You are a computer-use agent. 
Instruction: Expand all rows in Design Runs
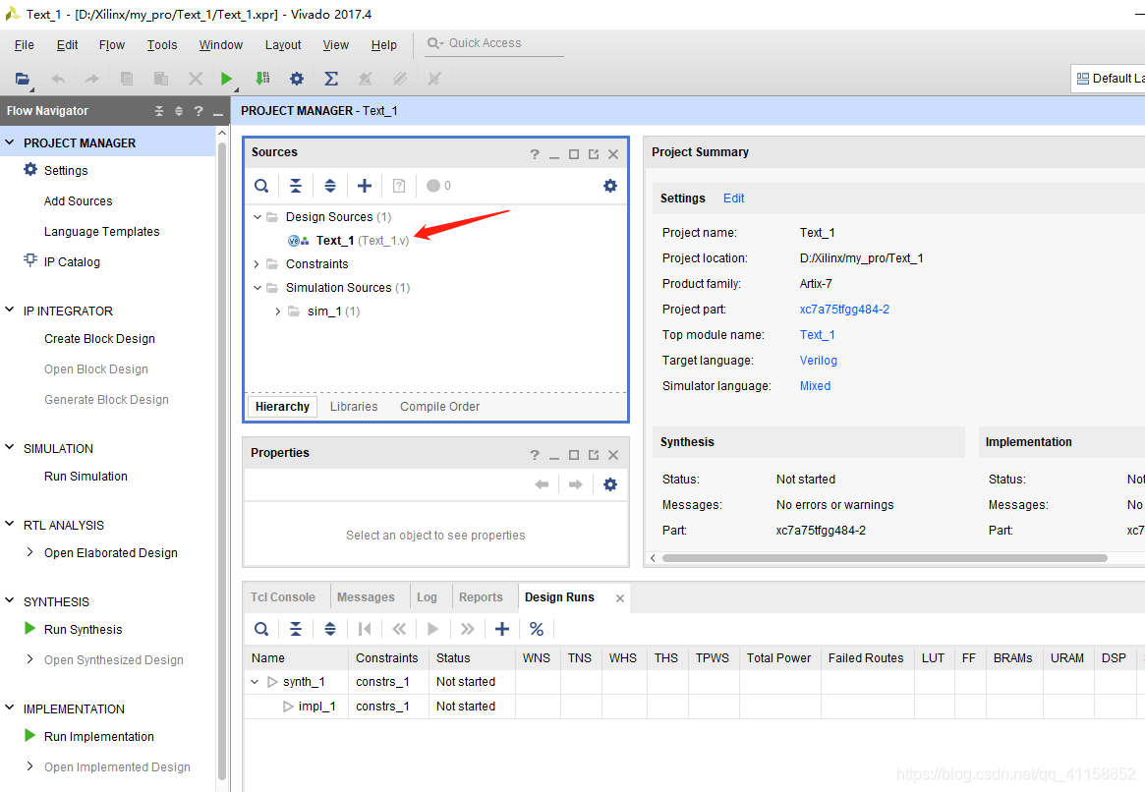coord(330,629)
